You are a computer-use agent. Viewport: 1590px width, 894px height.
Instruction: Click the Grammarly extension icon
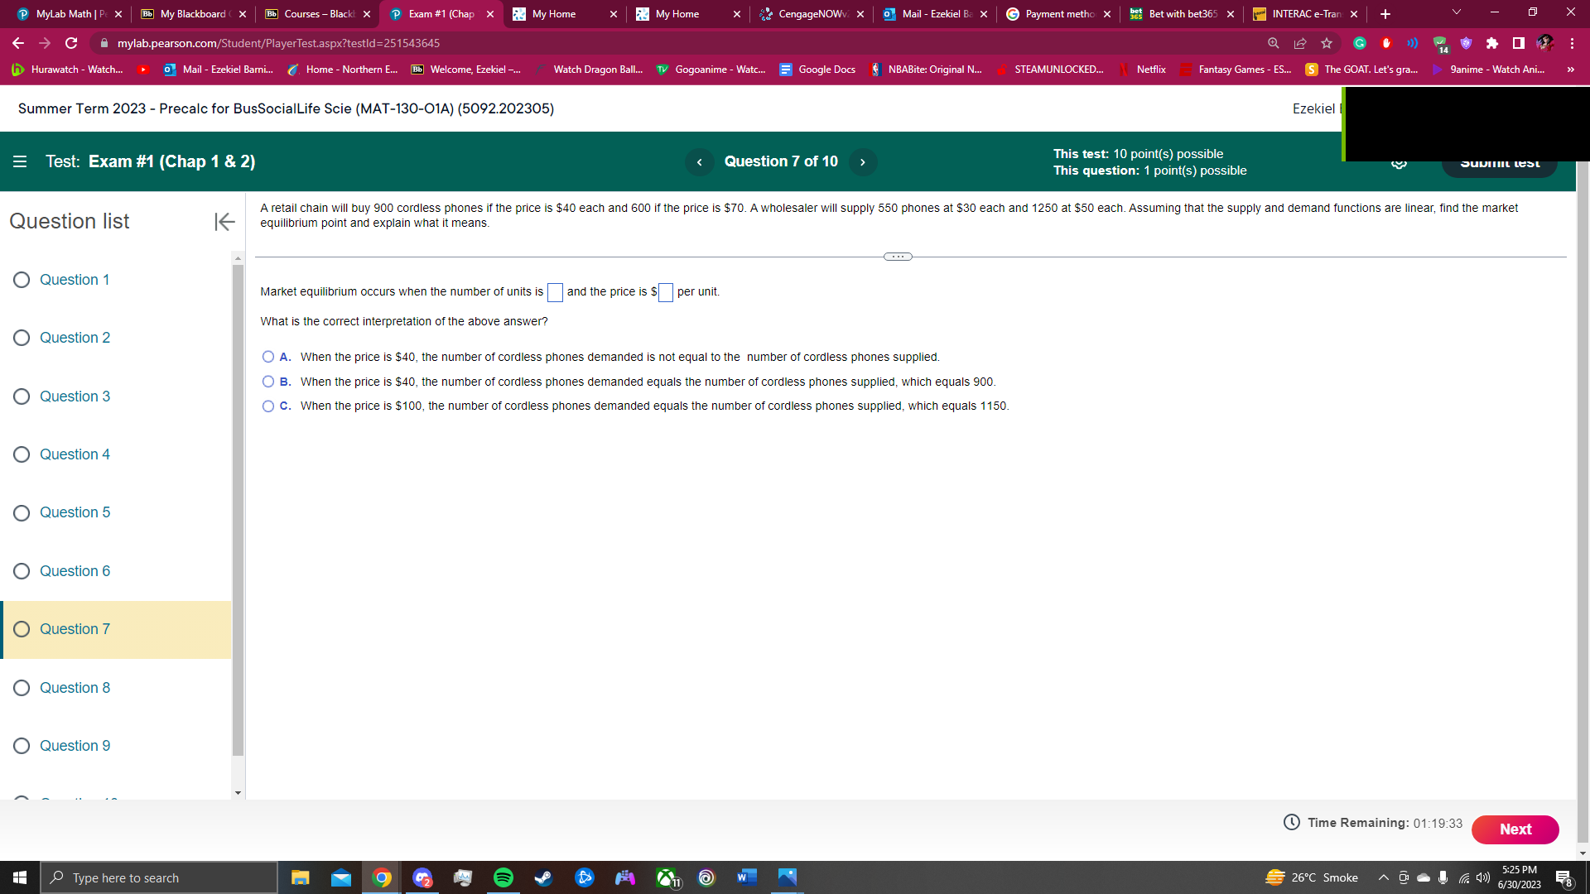click(1359, 43)
